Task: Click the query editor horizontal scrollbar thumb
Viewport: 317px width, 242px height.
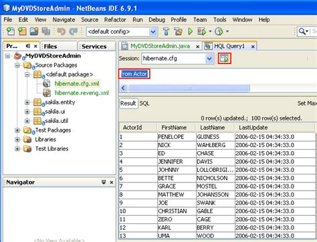Action: [x=189, y=88]
